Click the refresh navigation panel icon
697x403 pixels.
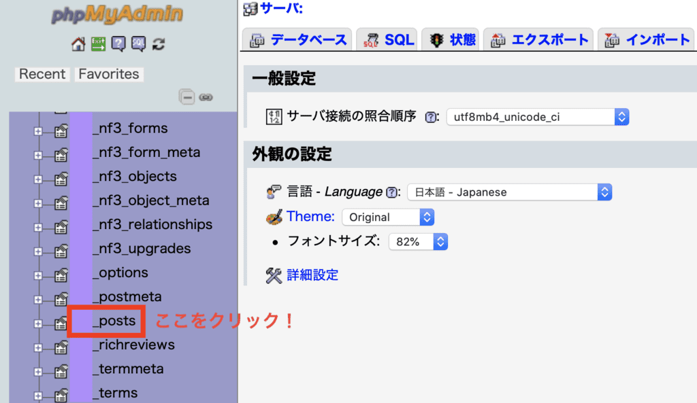(157, 43)
